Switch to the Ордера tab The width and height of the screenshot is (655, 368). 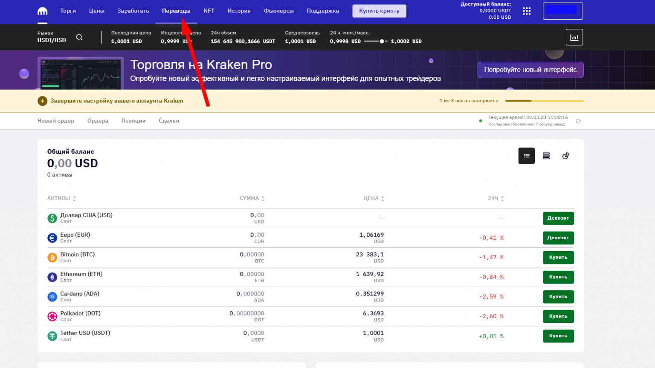pos(98,121)
